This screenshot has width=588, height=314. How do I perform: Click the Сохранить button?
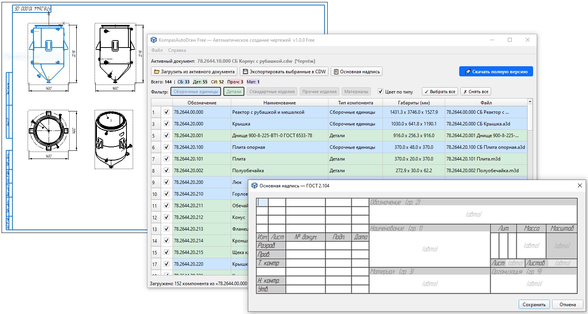coord(534,304)
